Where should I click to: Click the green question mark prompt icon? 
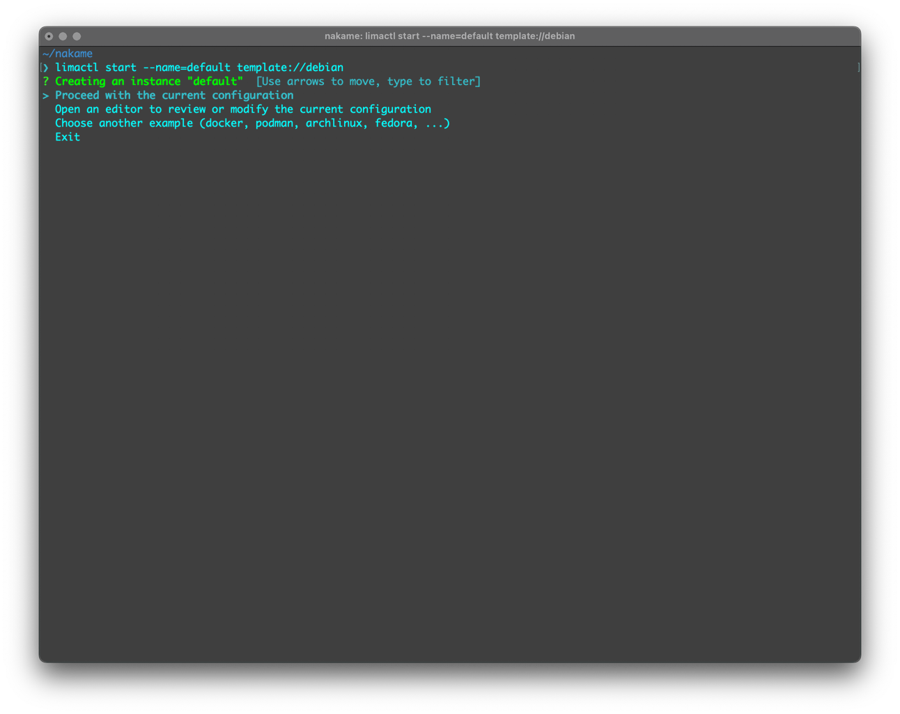tap(46, 81)
